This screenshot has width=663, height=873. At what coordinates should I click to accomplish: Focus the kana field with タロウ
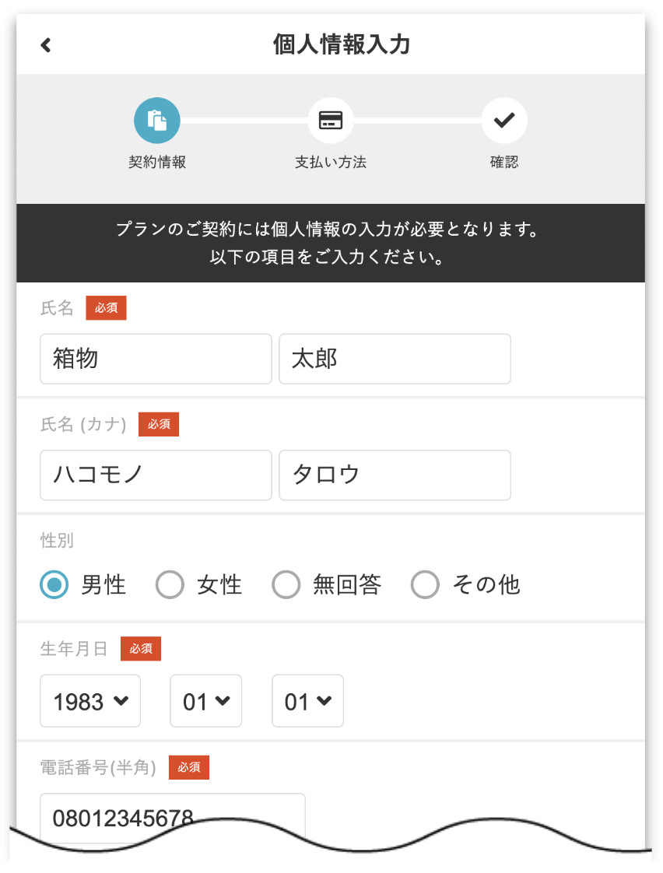tap(395, 475)
